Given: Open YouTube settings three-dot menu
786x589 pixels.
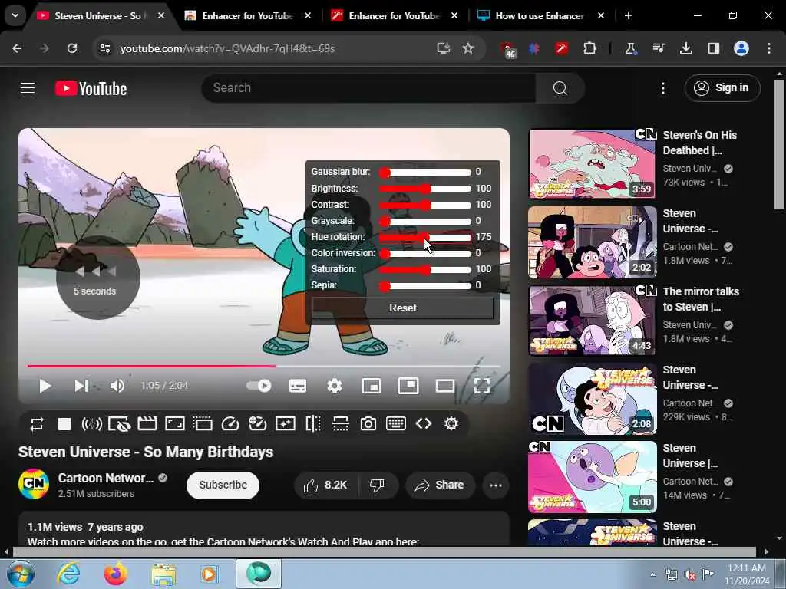Looking at the screenshot, I should 662,88.
